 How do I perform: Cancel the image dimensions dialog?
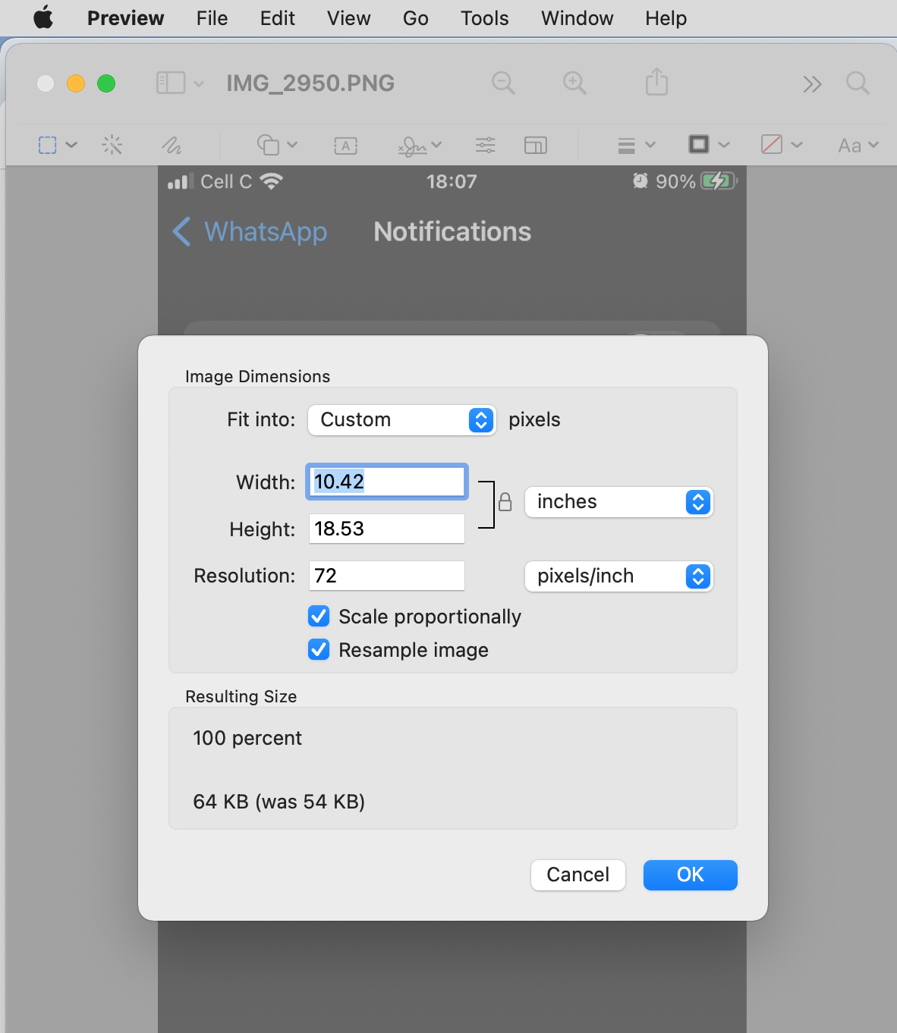(x=578, y=874)
